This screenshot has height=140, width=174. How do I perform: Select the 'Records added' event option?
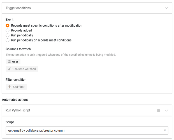8,30
